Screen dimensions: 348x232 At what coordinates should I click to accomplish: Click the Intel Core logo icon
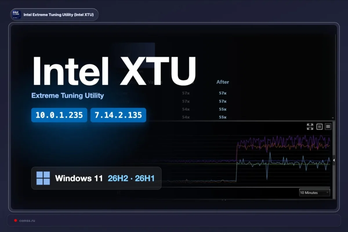click(x=16, y=14)
